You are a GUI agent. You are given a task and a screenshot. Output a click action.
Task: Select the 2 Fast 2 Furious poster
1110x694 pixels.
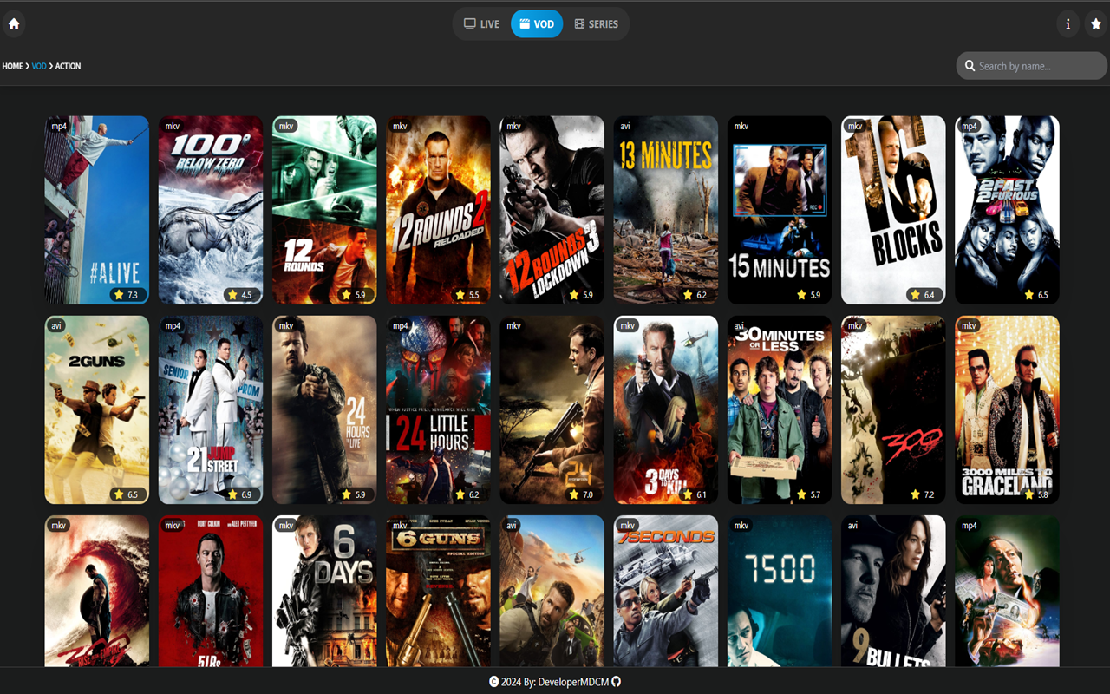click(1007, 210)
